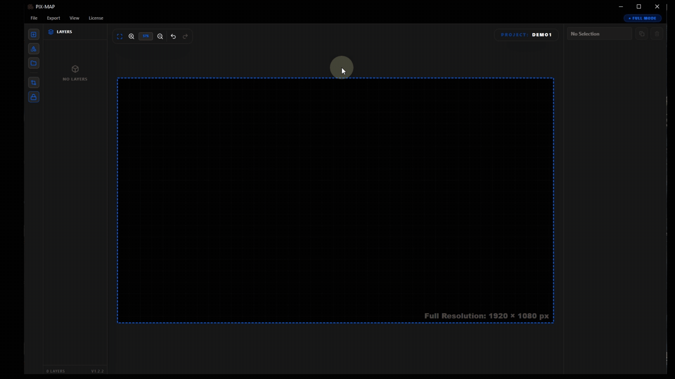Click the FULL MODE badge
The image size is (675, 379).
(643, 18)
